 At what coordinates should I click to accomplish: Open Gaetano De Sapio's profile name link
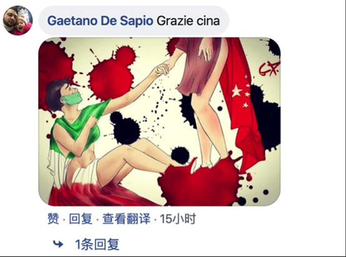(100, 21)
